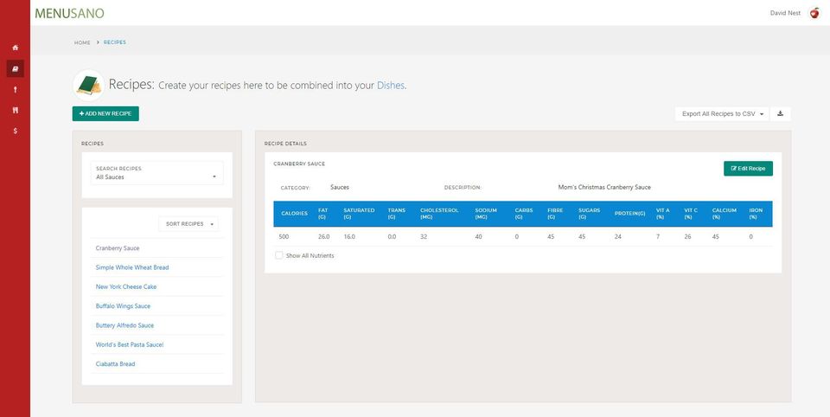The width and height of the screenshot is (830, 417).
Task: Follow the Dishes link in heading
Action: (391, 86)
